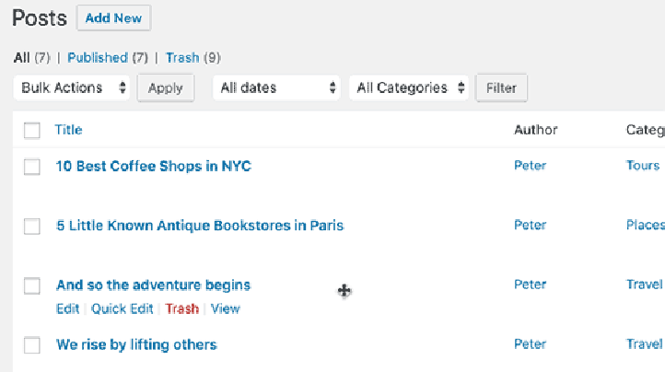
Task: Show the All posts view
Action: click(21, 57)
